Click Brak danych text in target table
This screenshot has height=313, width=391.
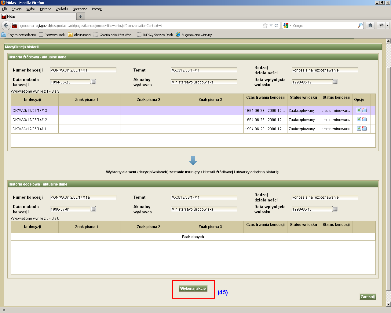pos(193,237)
